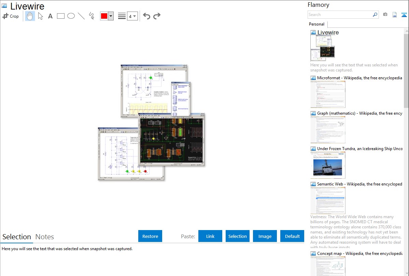Click the Livewire title in sidebar list
This screenshot has width=409, height=276.
(328, 33)
